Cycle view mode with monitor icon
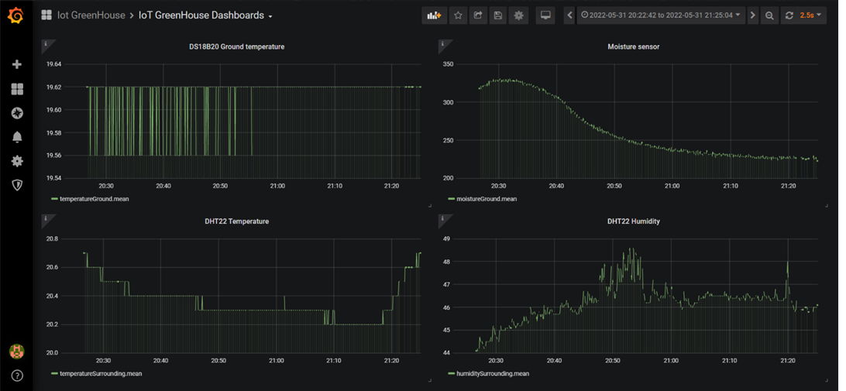Image resolution: width=846 pixels, height=391 pixels. click(545, 15)
